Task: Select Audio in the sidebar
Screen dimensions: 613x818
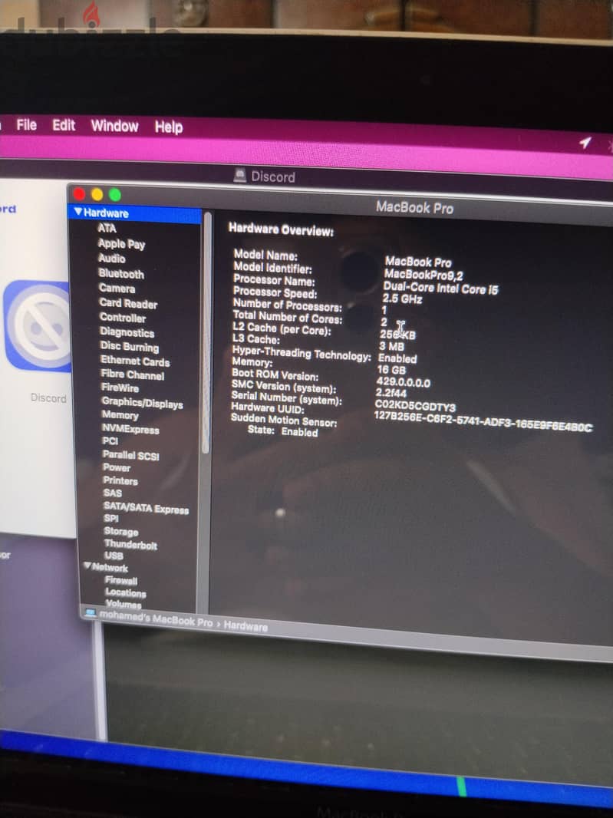Action: [112, 259]
